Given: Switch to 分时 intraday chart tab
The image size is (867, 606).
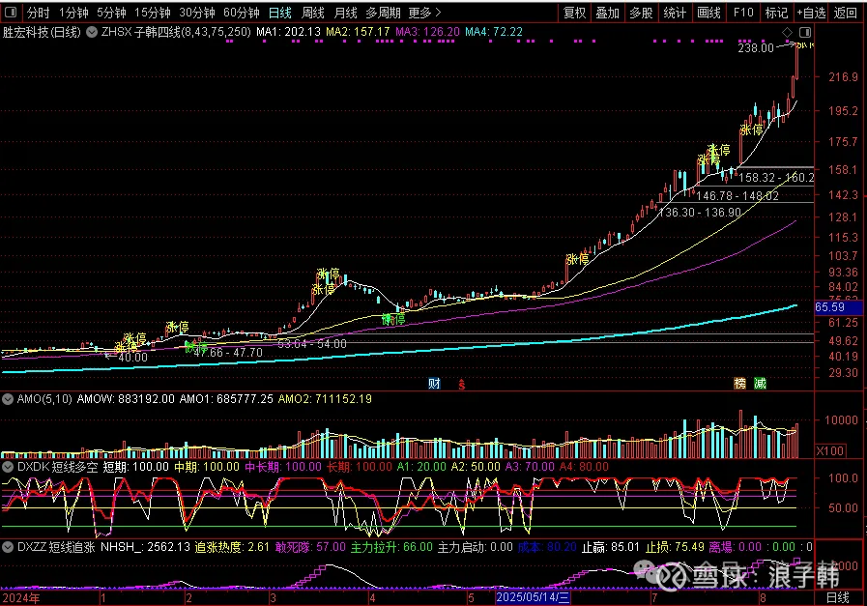Looking at the screenshot, I should (38, 13).
